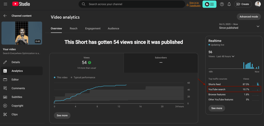
Task: Click the Copyright icon in sidebar
Action: click(x=5, y=106)
